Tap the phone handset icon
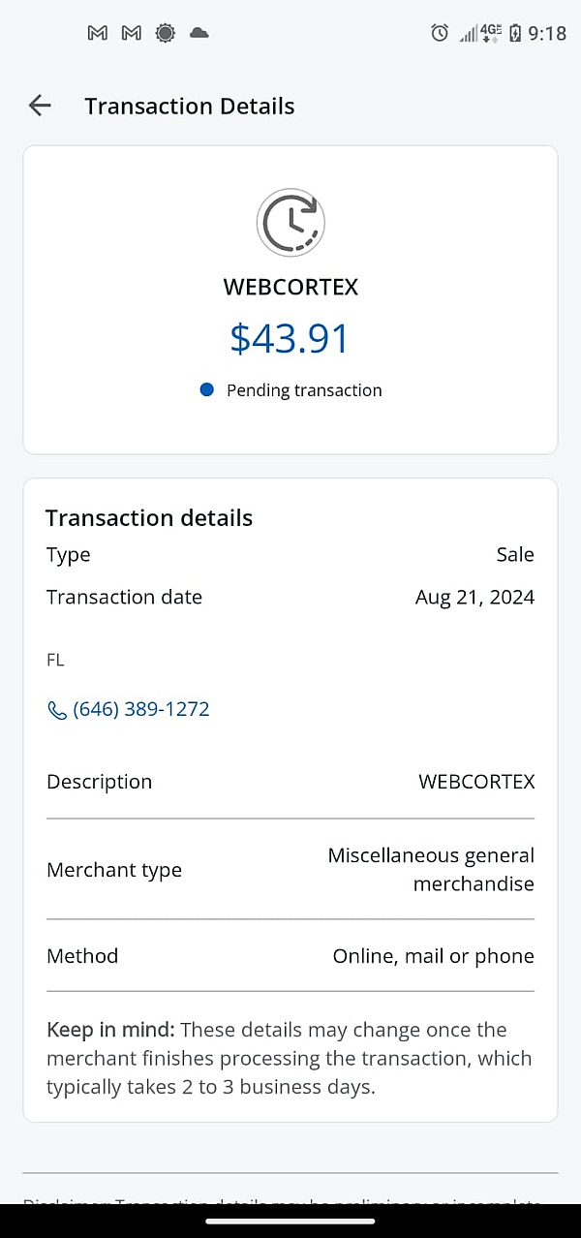The image size is (581, 1238). tap(57, 710)
